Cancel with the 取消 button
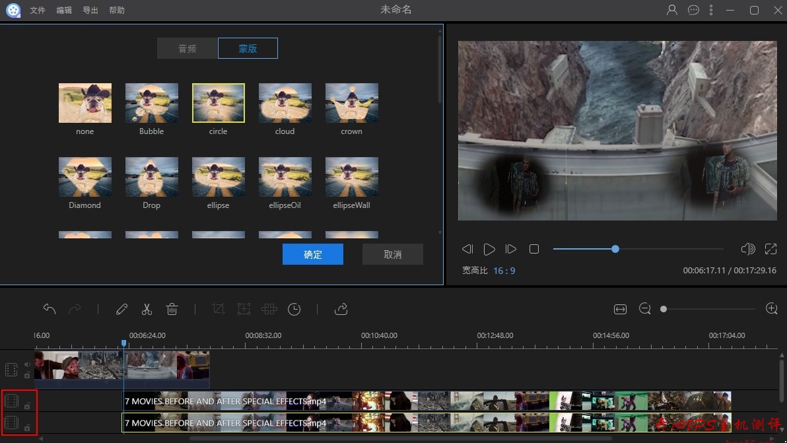 click(393, 254)
